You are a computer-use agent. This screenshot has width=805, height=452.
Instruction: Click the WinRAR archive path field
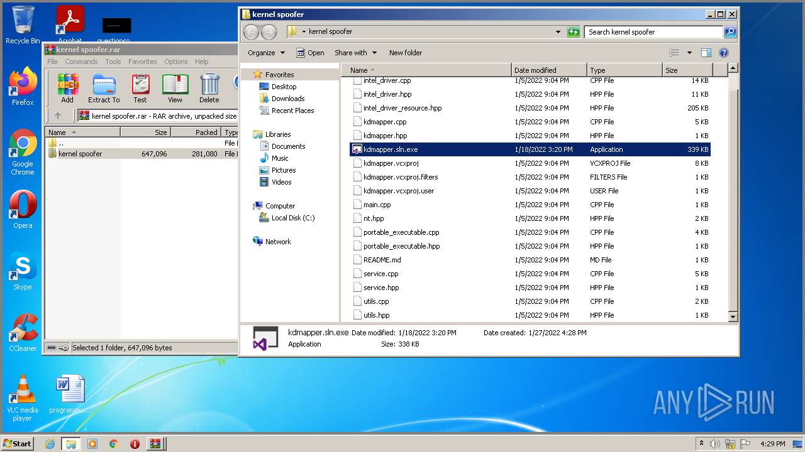pyautogui.click(x=157, y=116)
